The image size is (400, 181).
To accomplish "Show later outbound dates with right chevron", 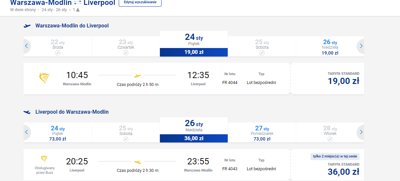I will (361, 46).
